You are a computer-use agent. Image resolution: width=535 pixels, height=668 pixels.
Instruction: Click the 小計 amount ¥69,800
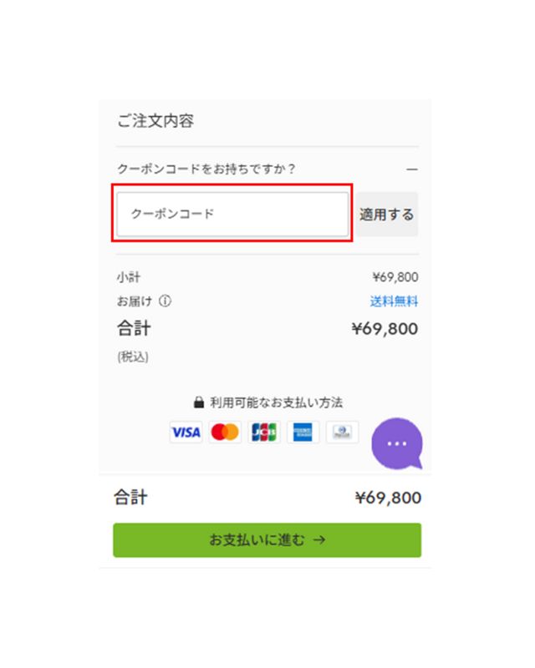(395, 277)
